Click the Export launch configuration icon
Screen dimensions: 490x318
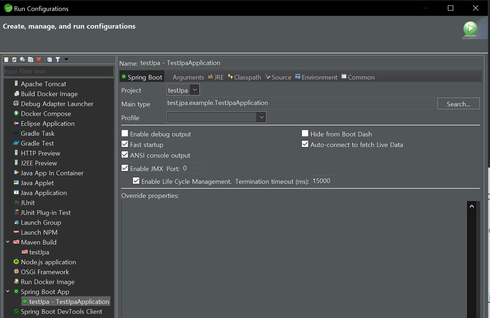point(23,60)
